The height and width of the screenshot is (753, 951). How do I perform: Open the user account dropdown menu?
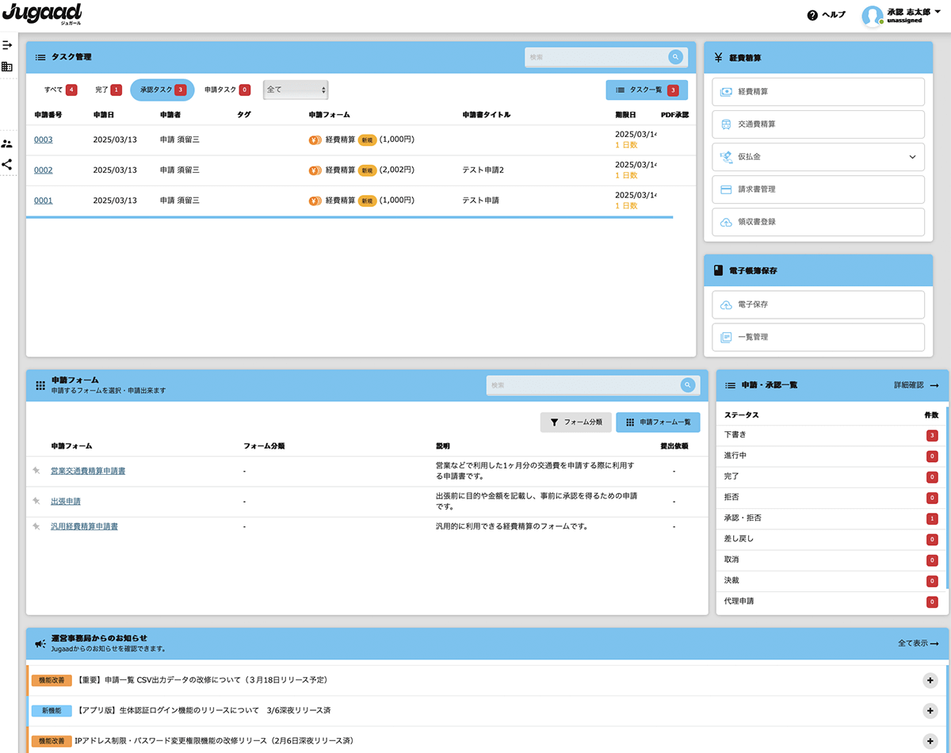pos(938,12)
